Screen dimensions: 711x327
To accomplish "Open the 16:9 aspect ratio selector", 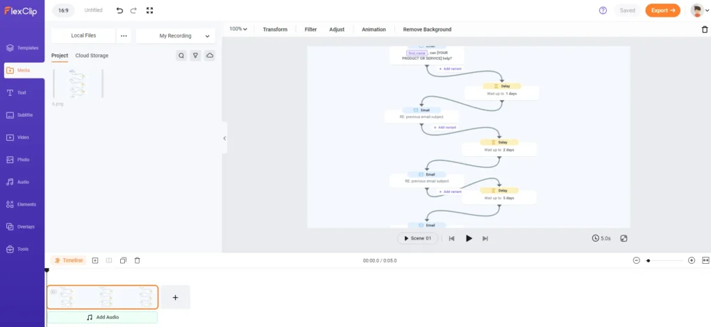I will [x=63, y=10].
